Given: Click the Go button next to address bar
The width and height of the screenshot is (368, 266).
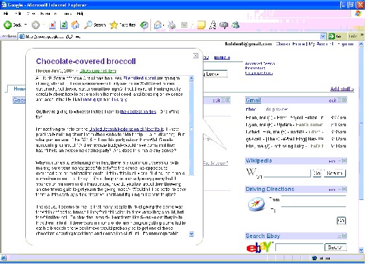Looking at the screenshot, I should click(335, 36).
